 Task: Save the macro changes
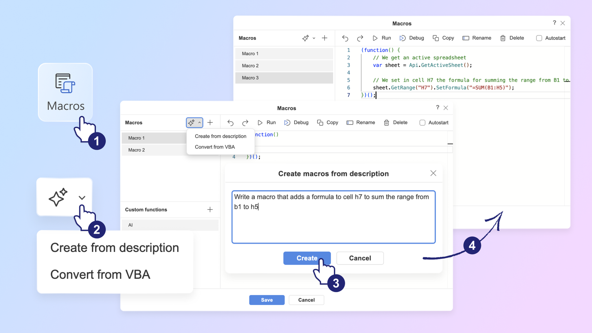pyautogui.click(x=267, y=300)
